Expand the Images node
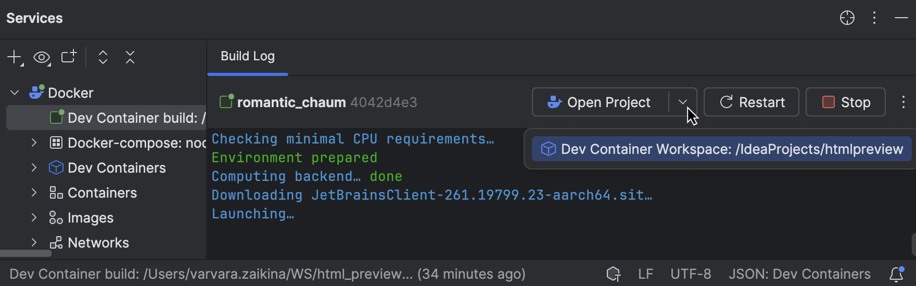Screen dimensions: 916x286 coord(34,217)
